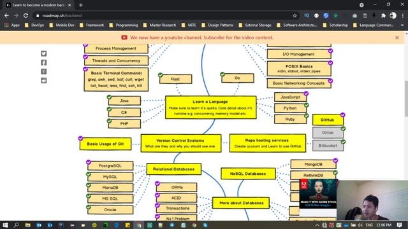Screen dimensions: 408x229
Task: Open the Apps bookmarks shortcut
Action: click(x=12, y=25)
